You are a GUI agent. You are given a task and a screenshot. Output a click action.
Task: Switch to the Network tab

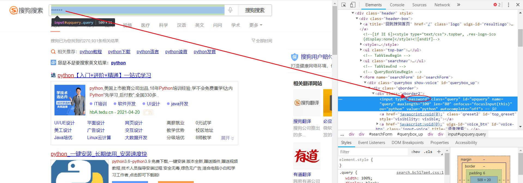(442, 5)
